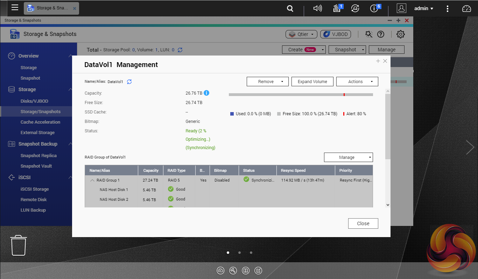Expand the Remove dropdown

pos(267,82)
